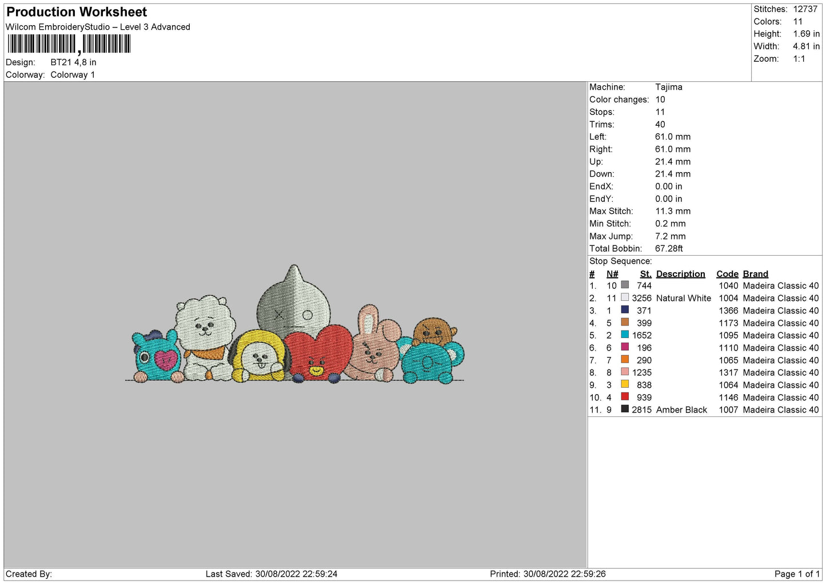Click the 'Production Worksheet' title

click(x=77, y=12)
